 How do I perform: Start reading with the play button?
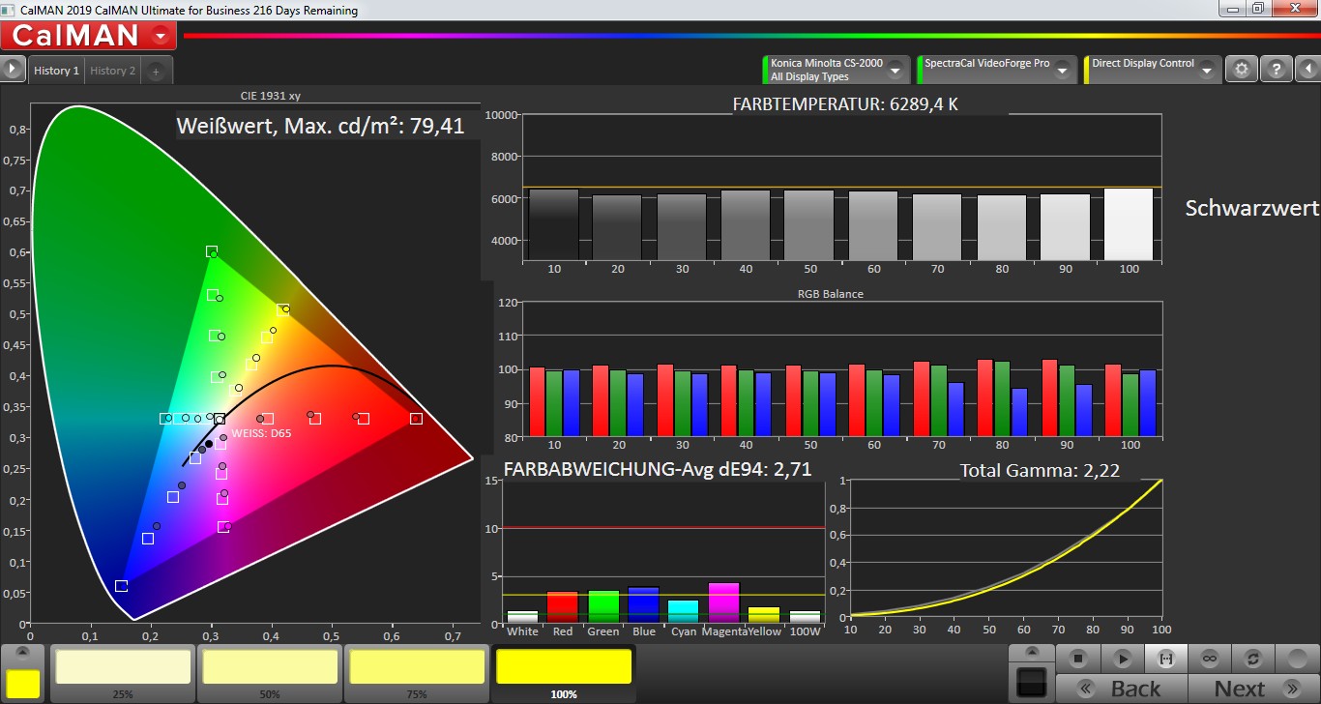click(1122, 659)
